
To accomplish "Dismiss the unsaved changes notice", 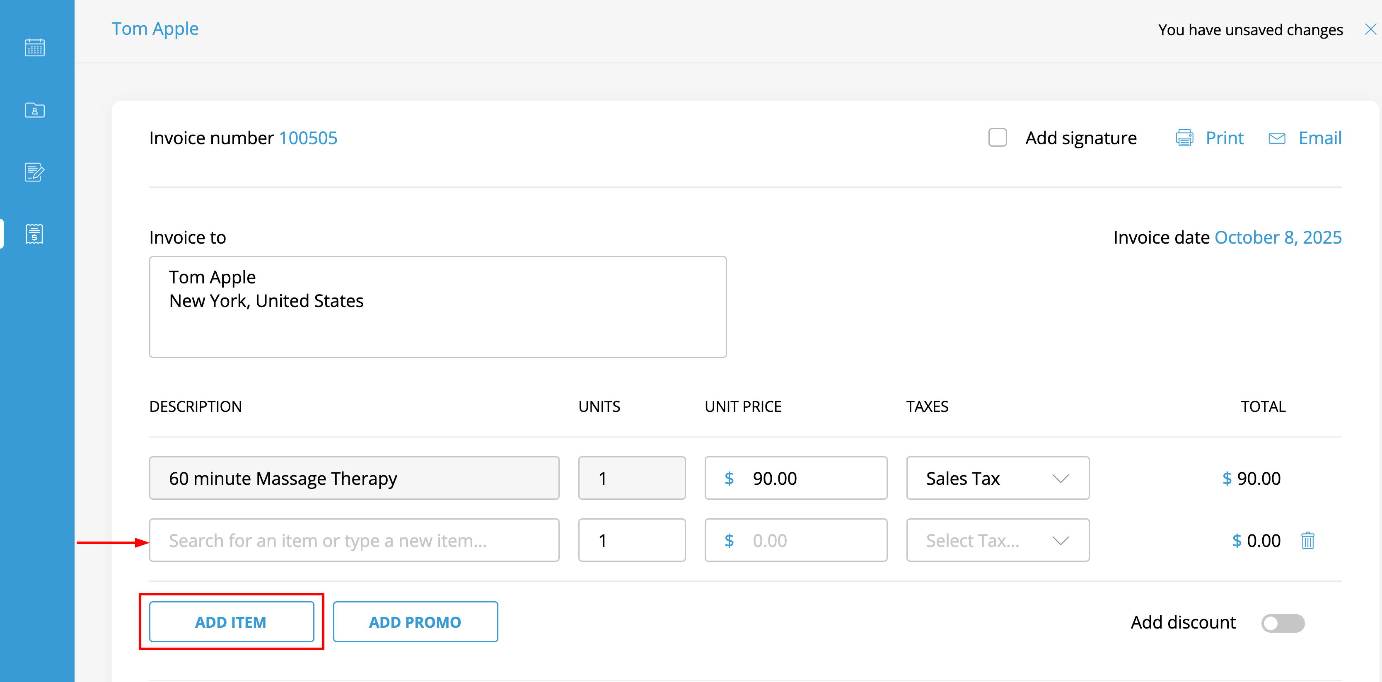I will 1370,29.
